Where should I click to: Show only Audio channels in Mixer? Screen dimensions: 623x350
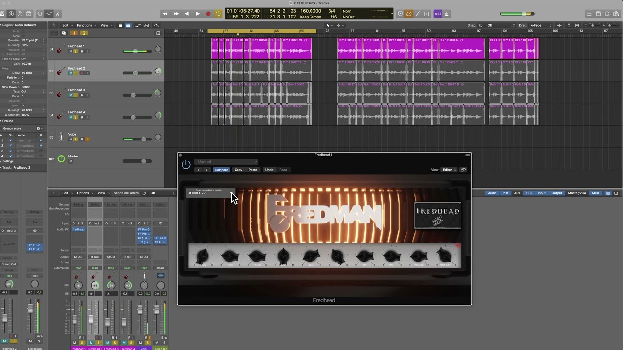[492, 193]
